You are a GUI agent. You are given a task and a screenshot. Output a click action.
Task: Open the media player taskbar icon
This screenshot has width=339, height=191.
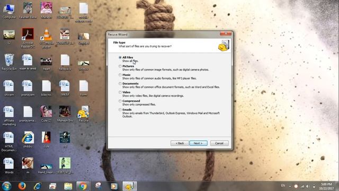pos(114,186)
